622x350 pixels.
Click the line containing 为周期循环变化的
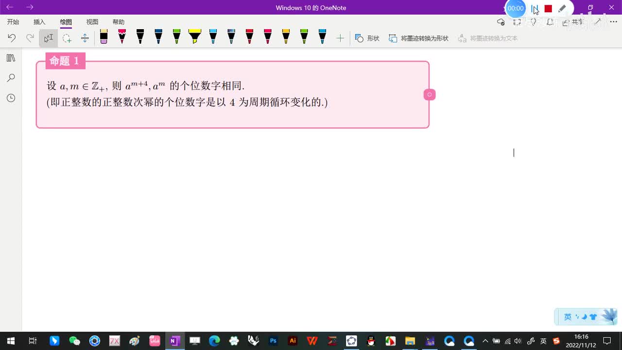click(x=187, y=102)
